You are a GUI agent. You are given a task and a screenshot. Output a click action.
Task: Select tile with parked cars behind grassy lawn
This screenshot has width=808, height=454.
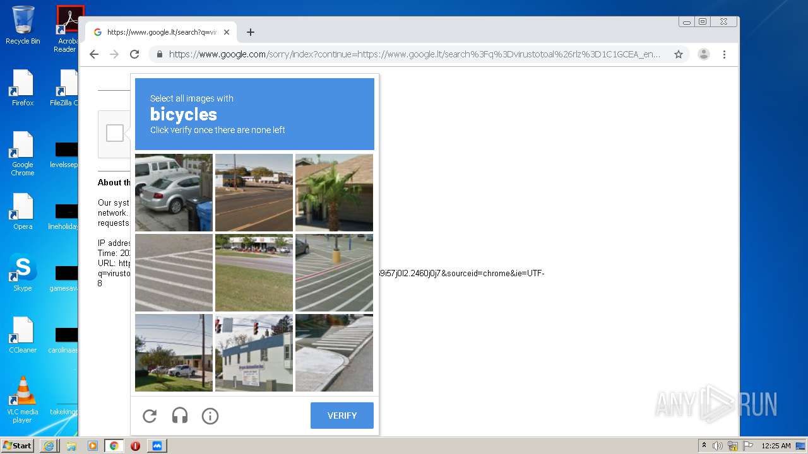[x=174, y=353]
